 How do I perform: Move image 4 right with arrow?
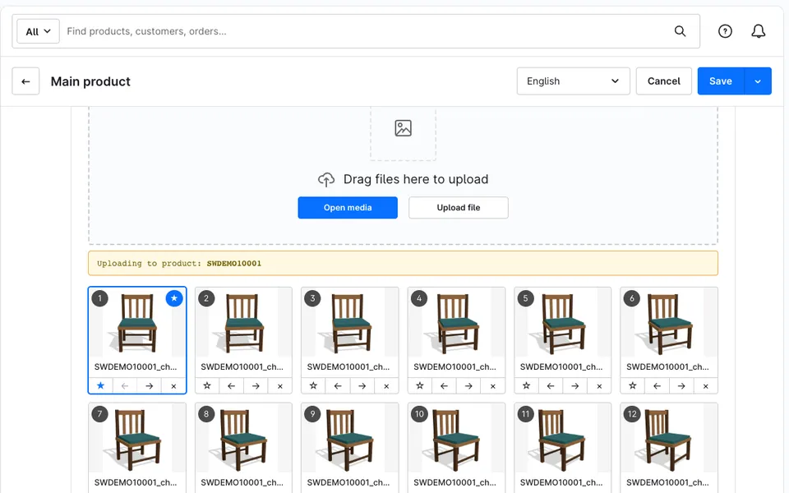coord(468,386)
